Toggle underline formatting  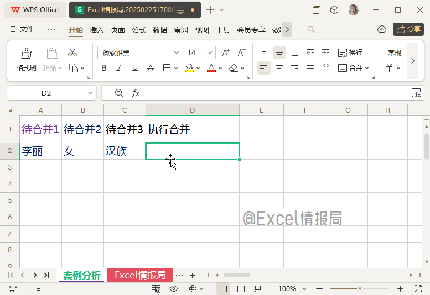134,68
